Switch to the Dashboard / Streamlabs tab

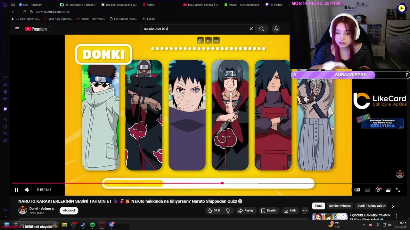pos(78,5)
